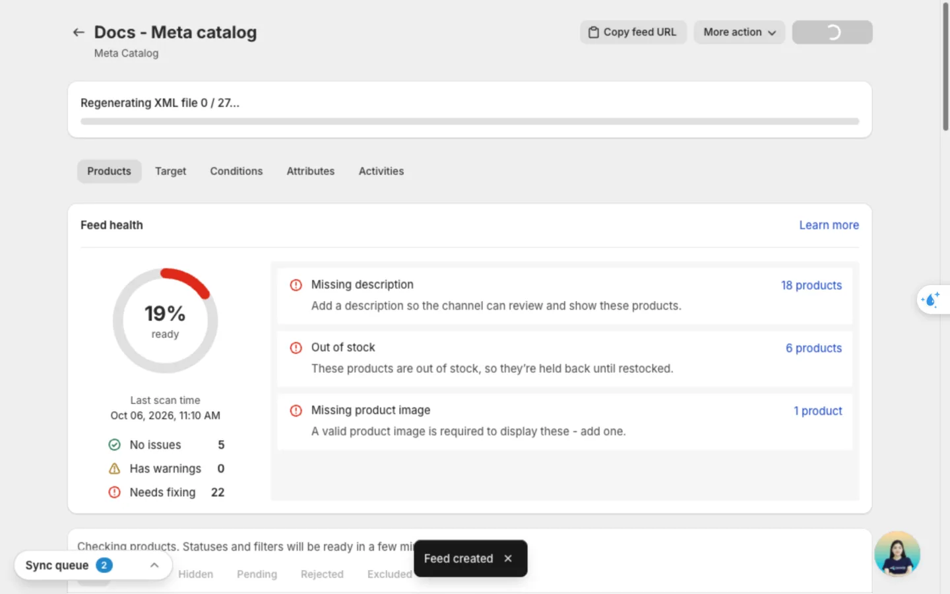The height and width of the screenshot is (594, 950).
Task: Open the 6 products link
Action: 813,348
